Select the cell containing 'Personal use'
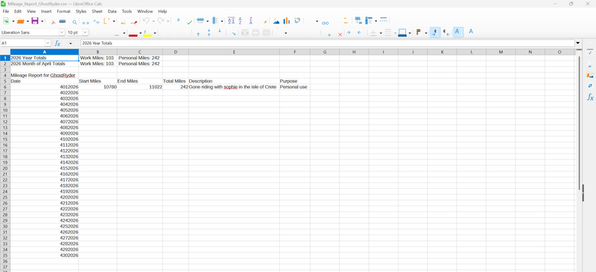The image size is (596, 272). [294, 87]
